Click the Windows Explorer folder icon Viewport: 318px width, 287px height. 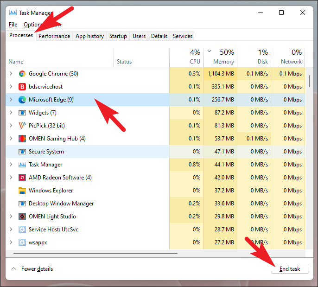(22, 191)
